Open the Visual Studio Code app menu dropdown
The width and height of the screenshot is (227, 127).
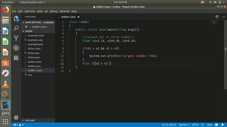[31, 2]
